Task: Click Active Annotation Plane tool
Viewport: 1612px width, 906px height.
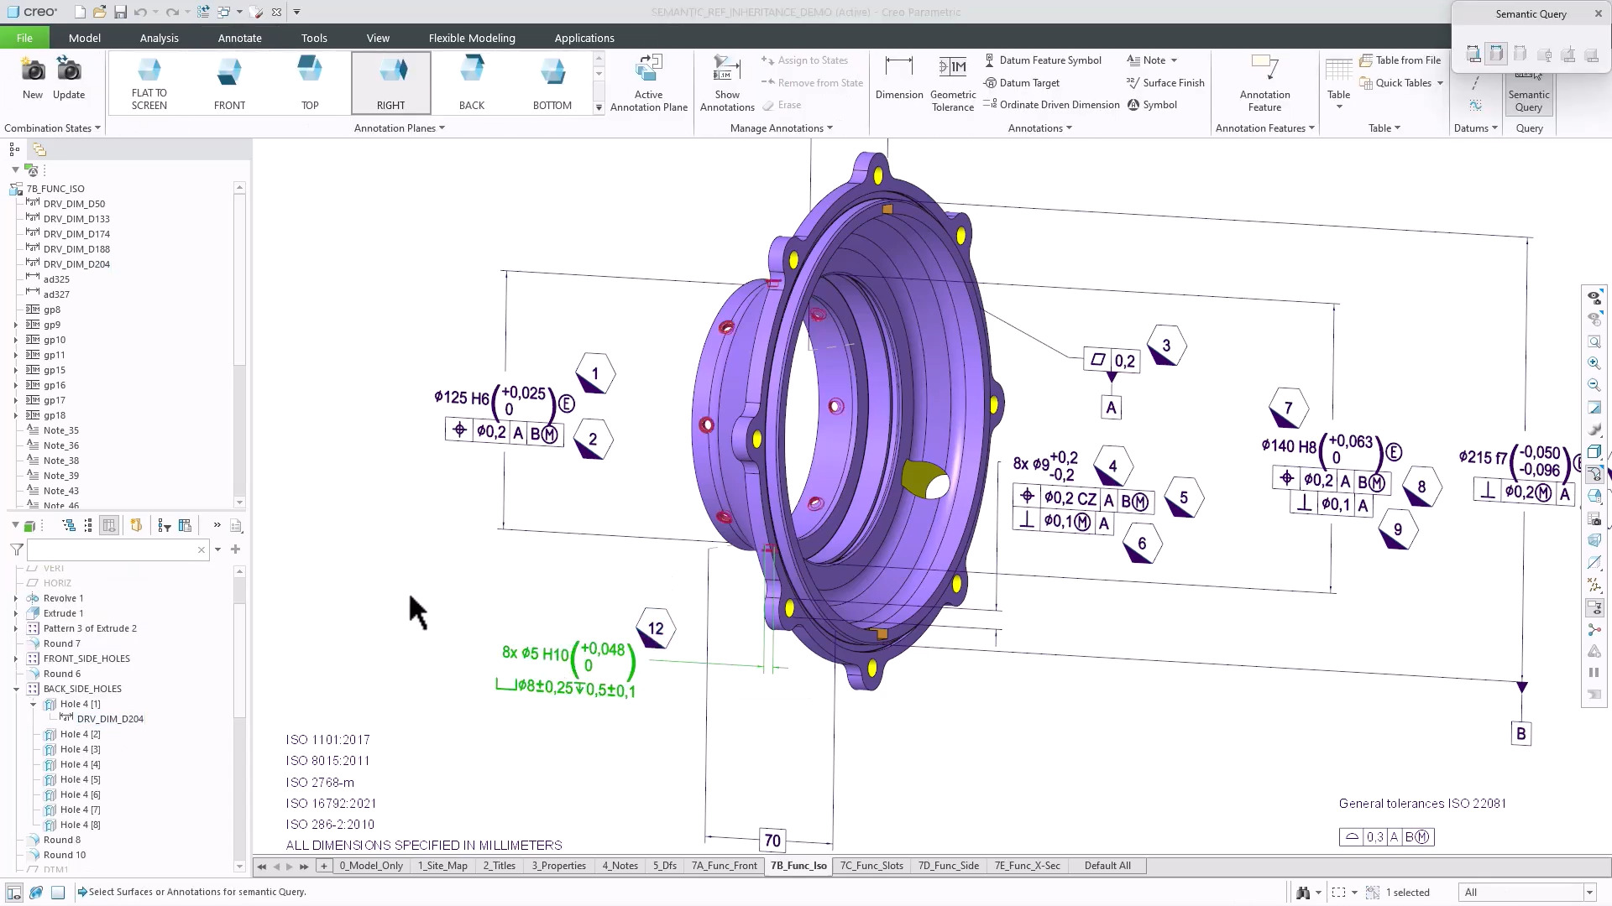Action: tap(649, 83)
